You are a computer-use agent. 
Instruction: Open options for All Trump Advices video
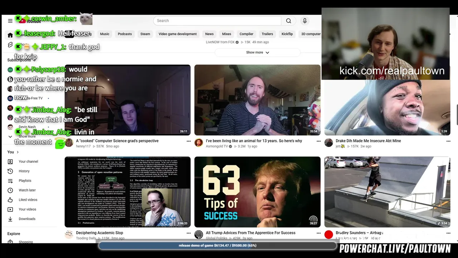coord(318,233)
